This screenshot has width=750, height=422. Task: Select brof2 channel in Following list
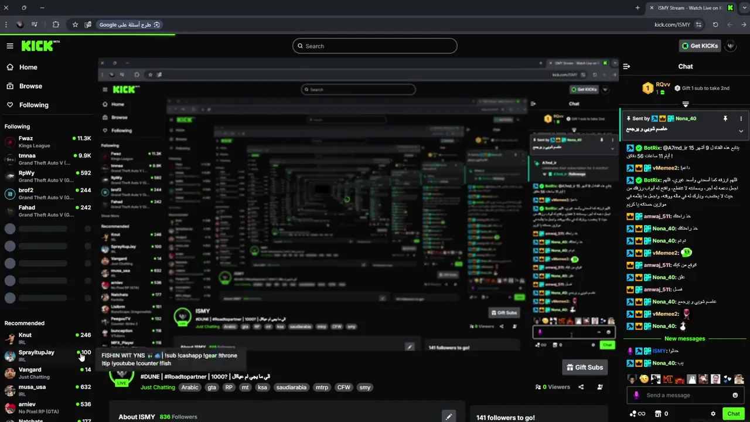point(47,193)
